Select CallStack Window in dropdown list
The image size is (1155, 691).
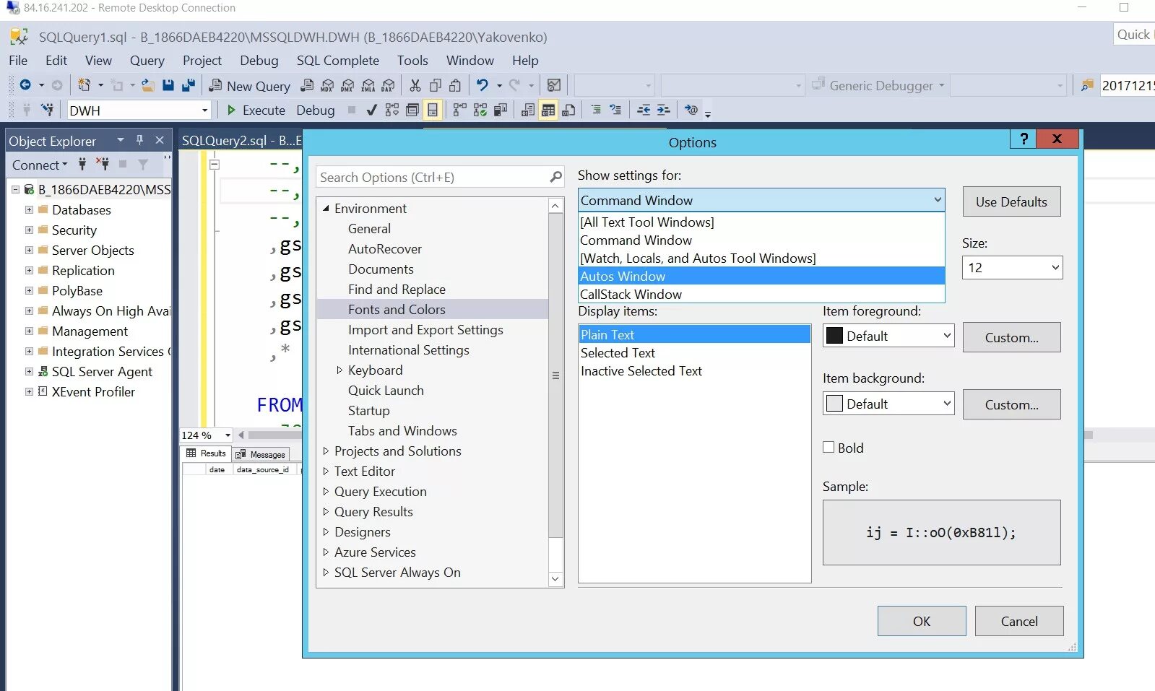[x=761, y=294]
